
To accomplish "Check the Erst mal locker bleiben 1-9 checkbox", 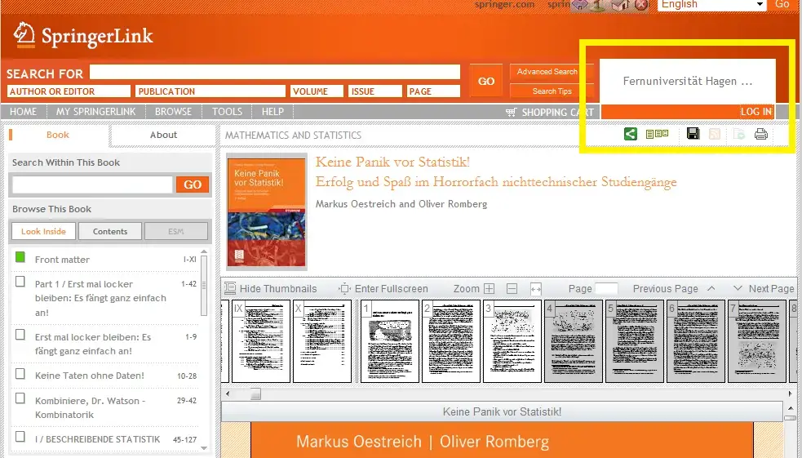I will pyautogui.click(x=20, y=335).
